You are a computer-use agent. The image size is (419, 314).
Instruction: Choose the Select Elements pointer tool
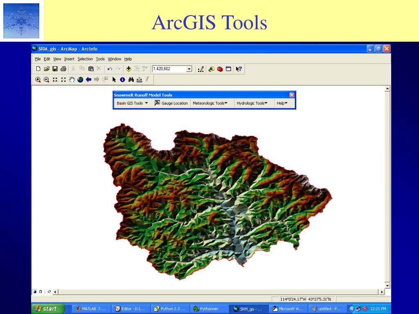114,80
